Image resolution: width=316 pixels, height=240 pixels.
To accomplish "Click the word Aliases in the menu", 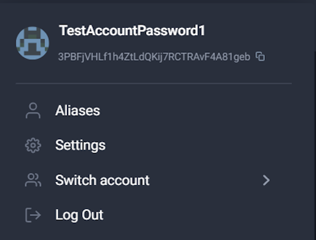I will pos(78,111).
